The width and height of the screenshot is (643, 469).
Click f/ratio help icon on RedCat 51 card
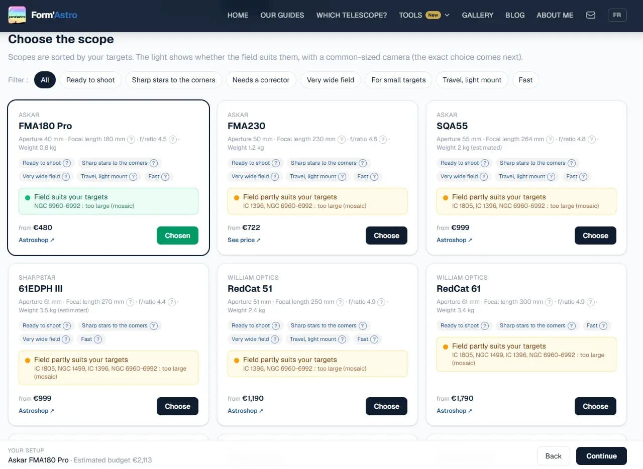pos(381,302)
